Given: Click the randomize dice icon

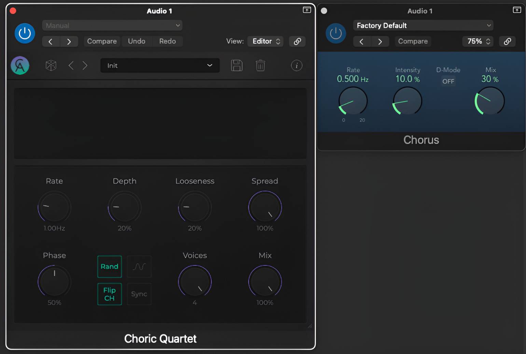Looking at the screenshot, I should click(51, 65).
